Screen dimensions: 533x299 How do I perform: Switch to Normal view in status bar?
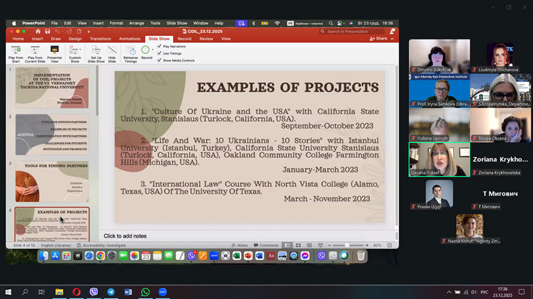[x=288, y=245]
